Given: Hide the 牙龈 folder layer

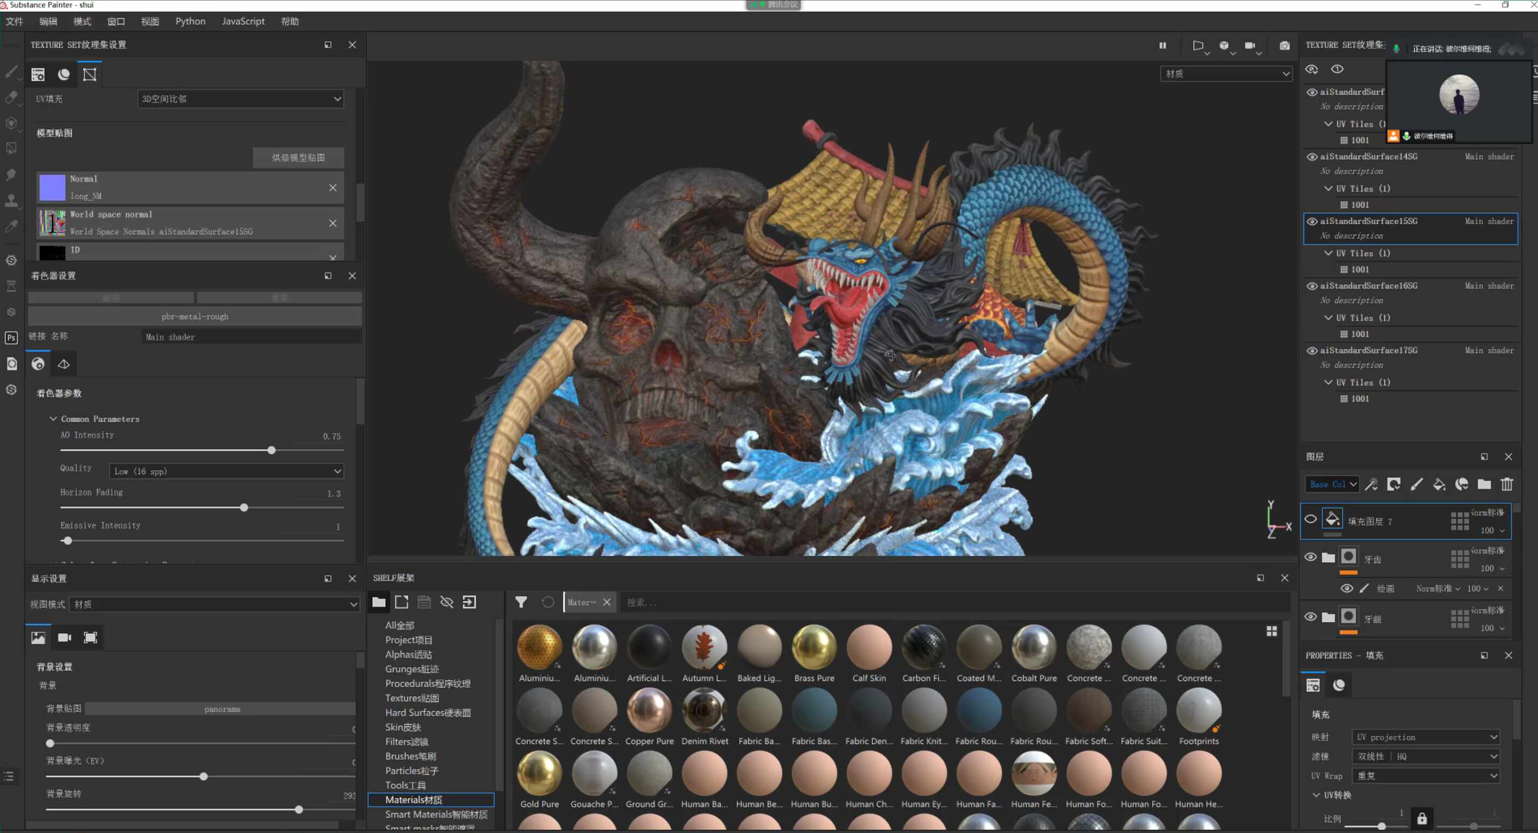Looking at the screenshot, I should pos(1311,617).
